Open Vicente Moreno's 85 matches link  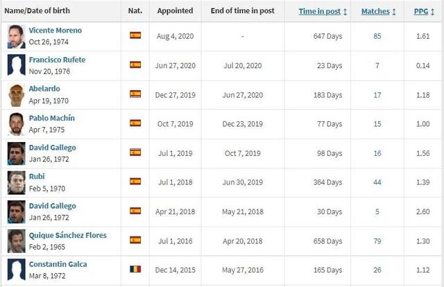click(x=377, y=36)
